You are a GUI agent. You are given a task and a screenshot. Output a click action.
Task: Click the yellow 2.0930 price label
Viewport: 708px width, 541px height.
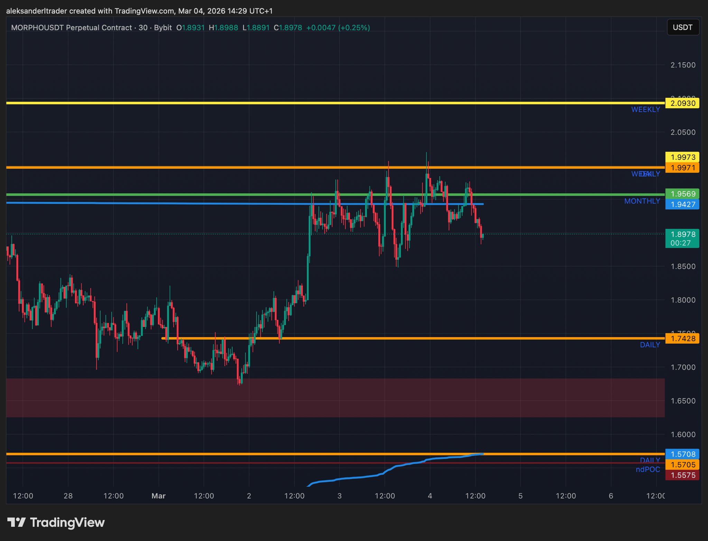[682, 103]
